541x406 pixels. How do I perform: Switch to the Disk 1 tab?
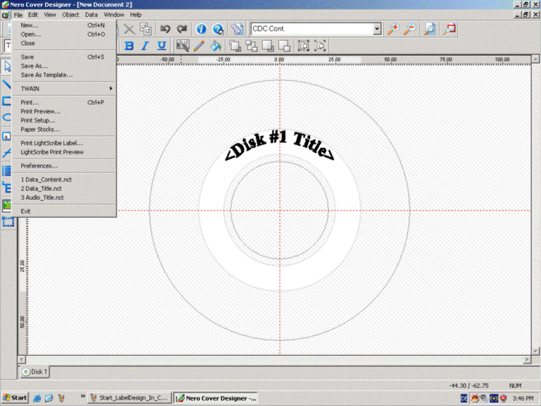click(x=35, y=372)
